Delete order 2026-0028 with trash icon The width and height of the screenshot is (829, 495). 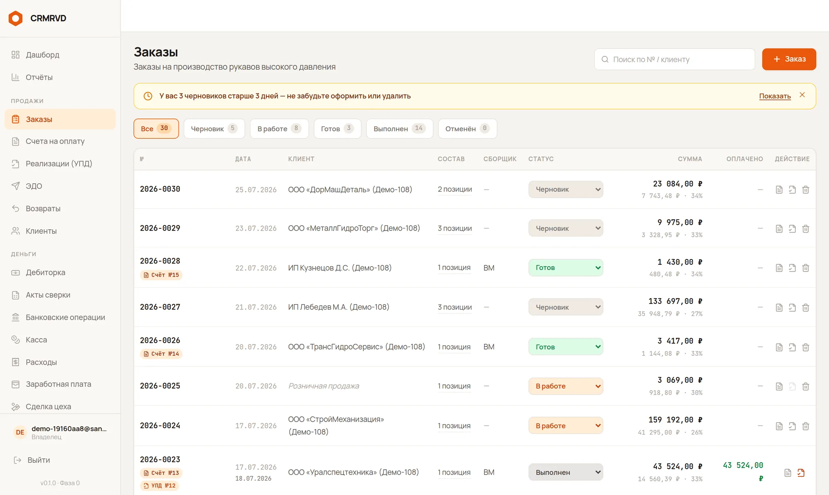click(x=805, y=268)
